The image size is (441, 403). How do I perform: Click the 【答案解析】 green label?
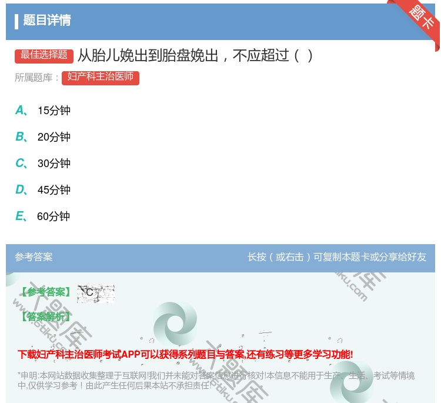[46, 317]
